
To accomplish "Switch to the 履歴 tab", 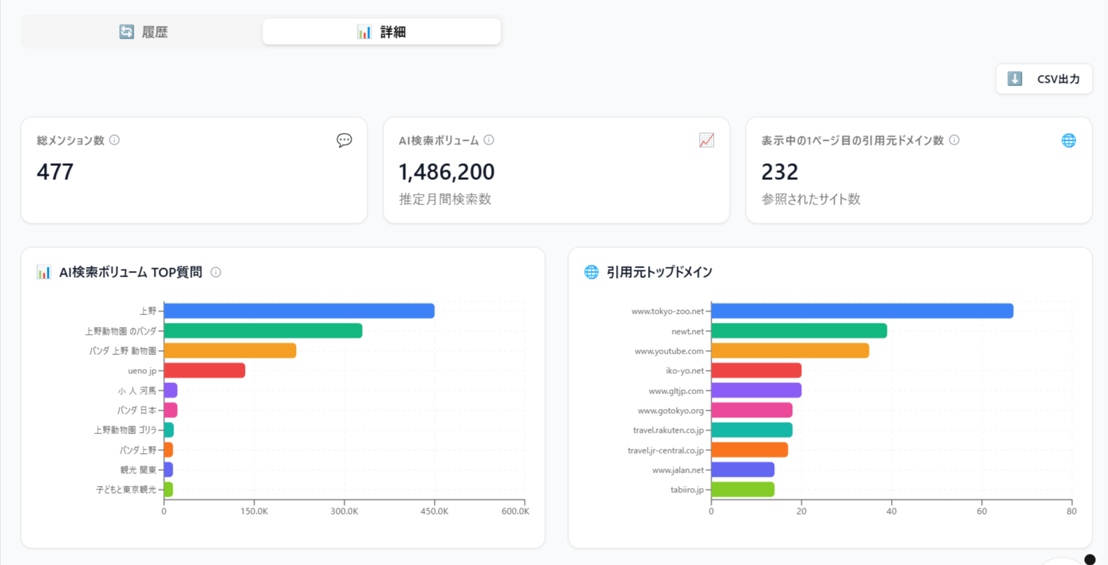I will [143, 32].
